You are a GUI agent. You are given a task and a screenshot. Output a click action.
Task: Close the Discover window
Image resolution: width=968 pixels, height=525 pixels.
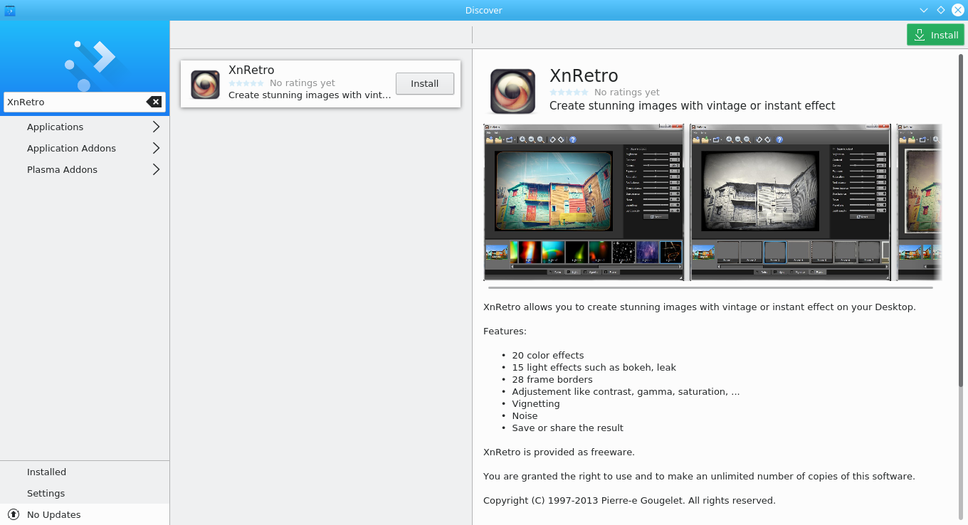click(958, 10)
